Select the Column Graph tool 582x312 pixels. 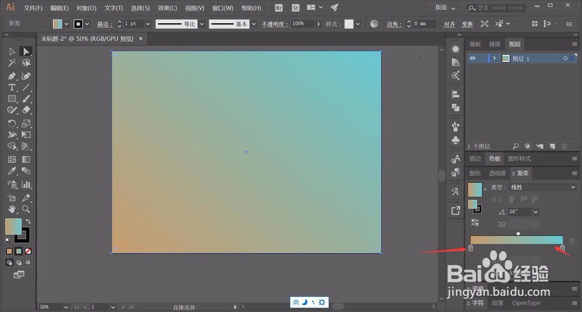coord(26,184)
